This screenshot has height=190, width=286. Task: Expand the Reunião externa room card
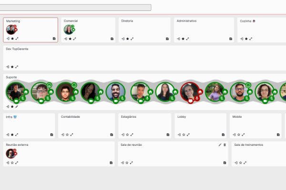[17, 163]
